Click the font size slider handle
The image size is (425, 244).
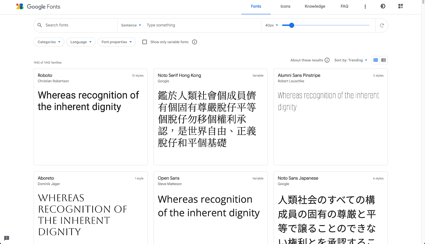292,25
